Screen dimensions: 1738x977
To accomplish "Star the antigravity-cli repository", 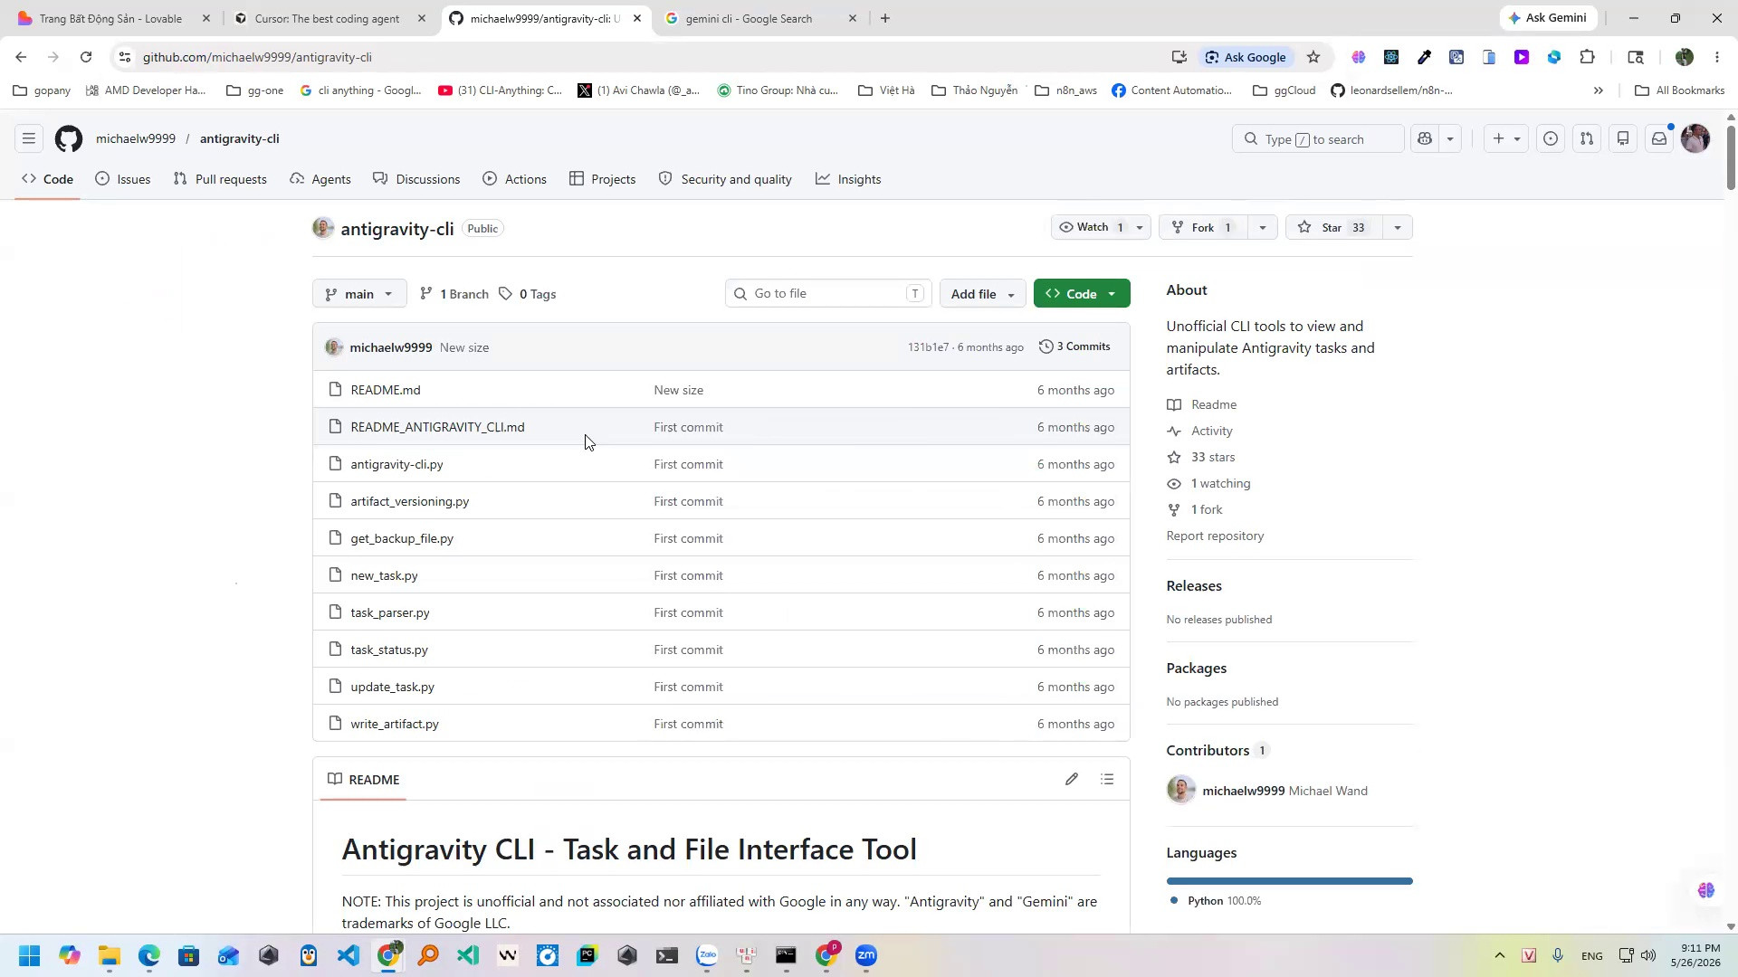I will 1333,228.
